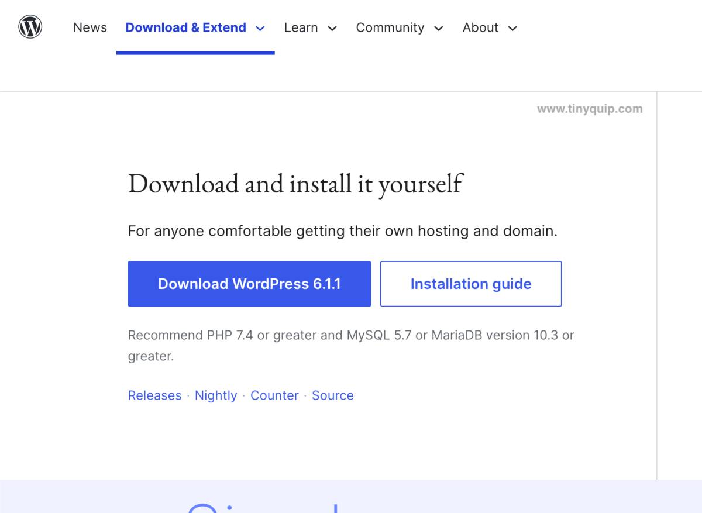Open the Learn menu
The image size is (702, 513).
(x=301, y=27)
